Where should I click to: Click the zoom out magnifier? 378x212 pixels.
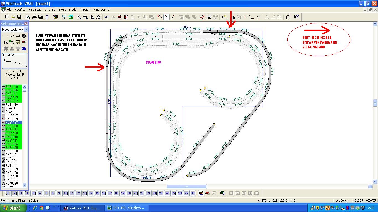coord(79,17)
